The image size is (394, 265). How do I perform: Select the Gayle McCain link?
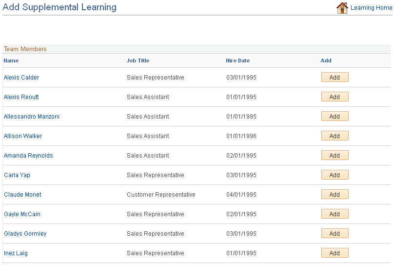coord(22,214)
